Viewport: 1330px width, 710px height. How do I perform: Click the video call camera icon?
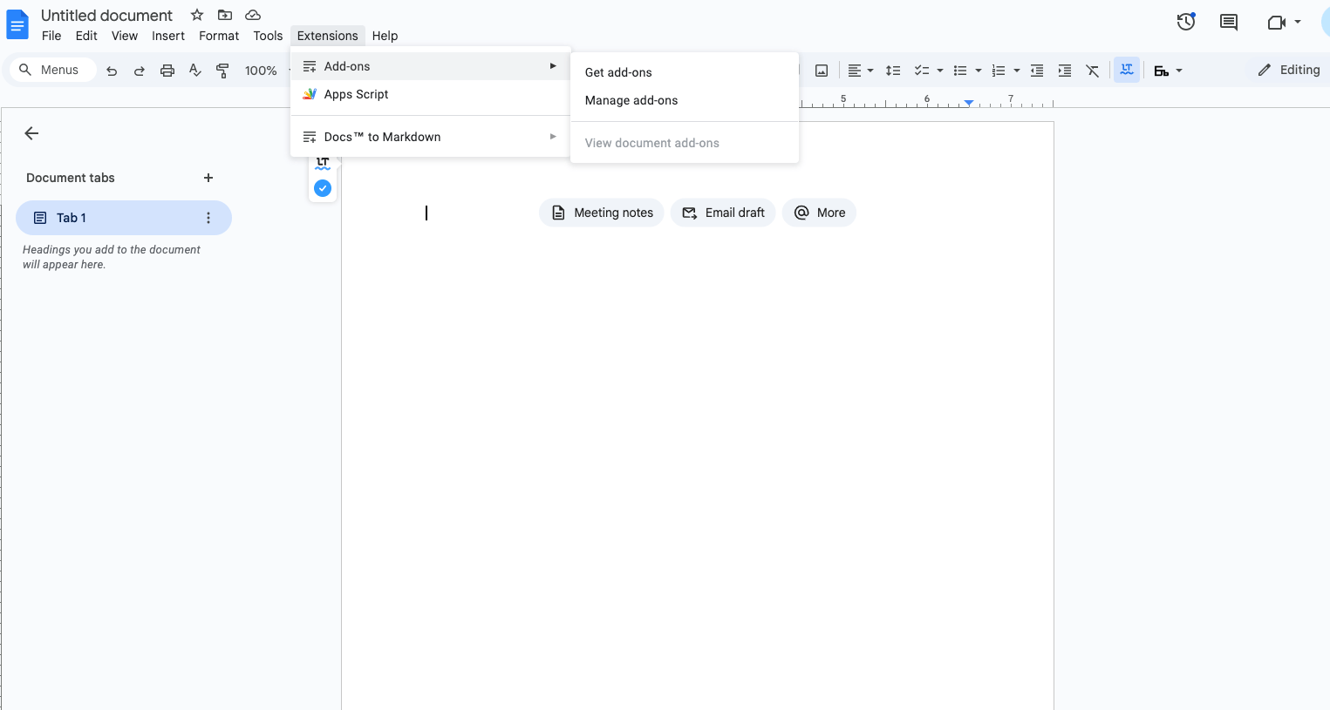[x=1277, y=22]
